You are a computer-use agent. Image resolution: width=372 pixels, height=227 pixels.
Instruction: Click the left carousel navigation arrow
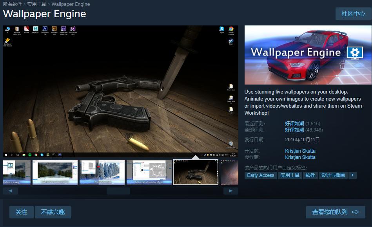tap(10, 190)
